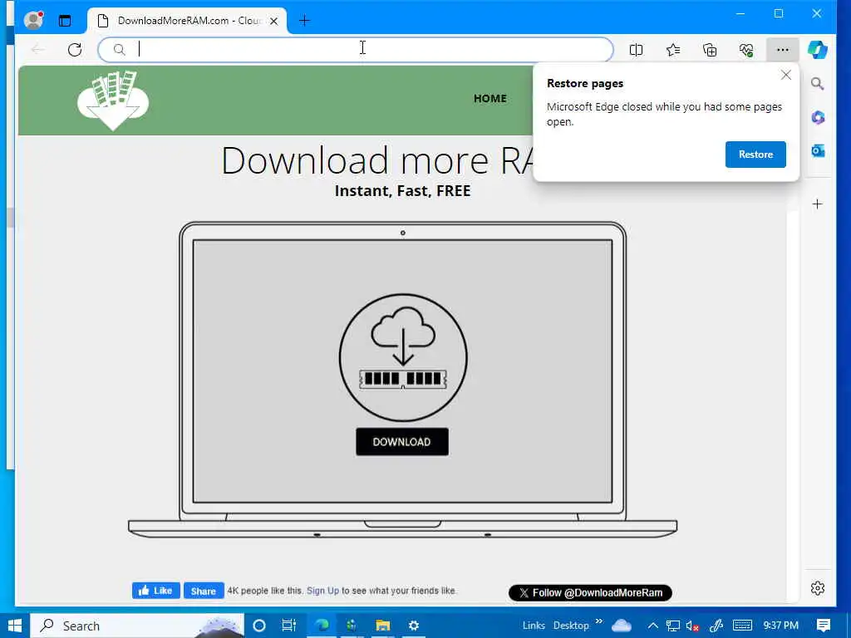
Task: Show hidden tray icons caret
Action: (x=653, y=626)
